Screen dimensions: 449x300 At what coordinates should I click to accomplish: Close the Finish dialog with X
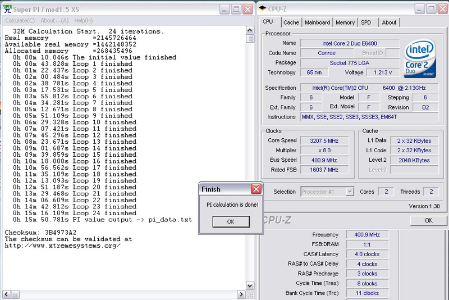tap(256, 189)
